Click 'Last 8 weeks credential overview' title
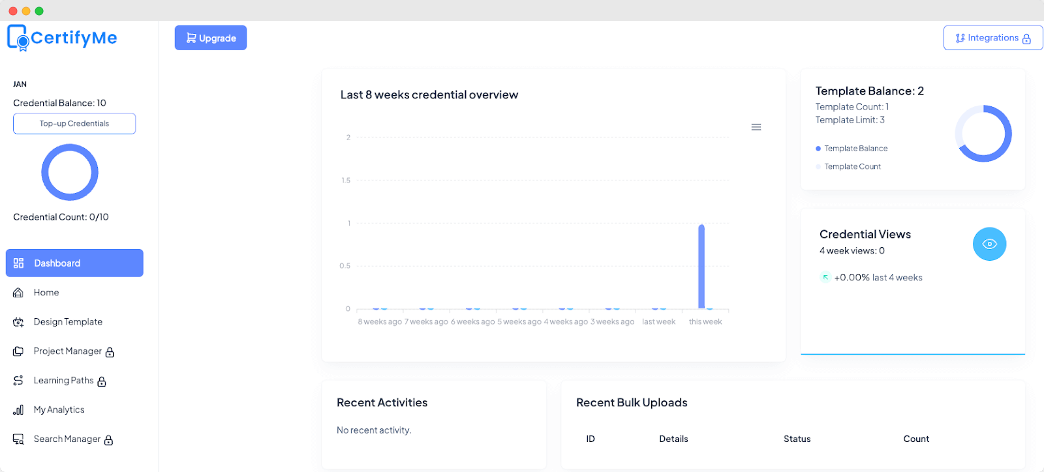Image resolution: width=1044 pixels, height=472 pixels. pos(429,95)
